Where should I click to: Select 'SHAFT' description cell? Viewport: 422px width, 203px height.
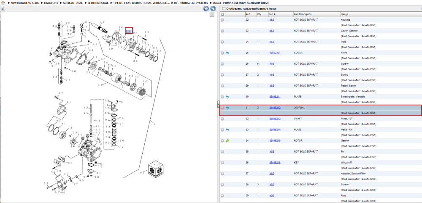(x=298, y=119)
